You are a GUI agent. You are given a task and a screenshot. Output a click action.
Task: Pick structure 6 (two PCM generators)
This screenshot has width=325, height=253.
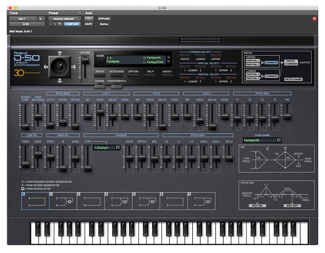click(x=174, y=201)
